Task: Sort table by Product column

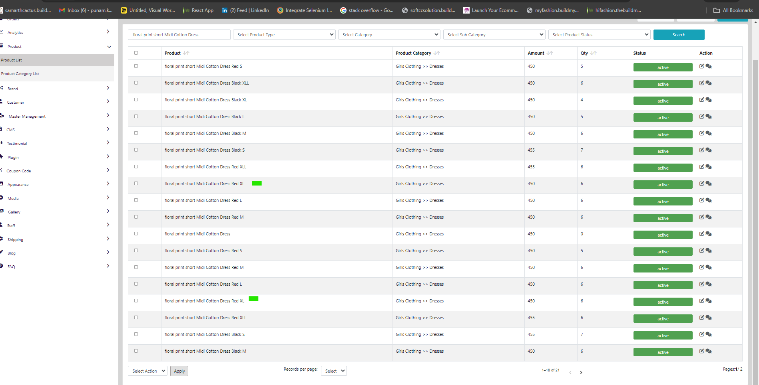Action: 186,53
